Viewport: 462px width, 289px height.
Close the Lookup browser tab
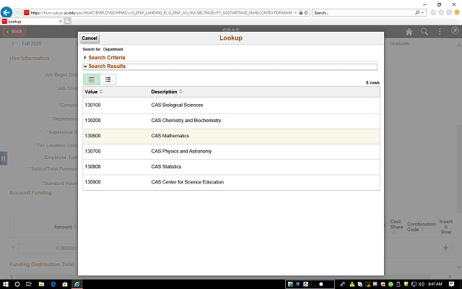coord(61,22)
